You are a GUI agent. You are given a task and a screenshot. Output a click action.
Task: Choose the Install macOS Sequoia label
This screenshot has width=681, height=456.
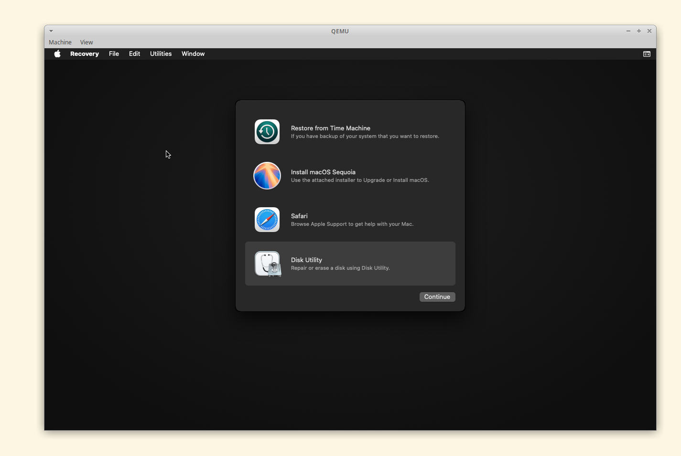click(323, 172)
